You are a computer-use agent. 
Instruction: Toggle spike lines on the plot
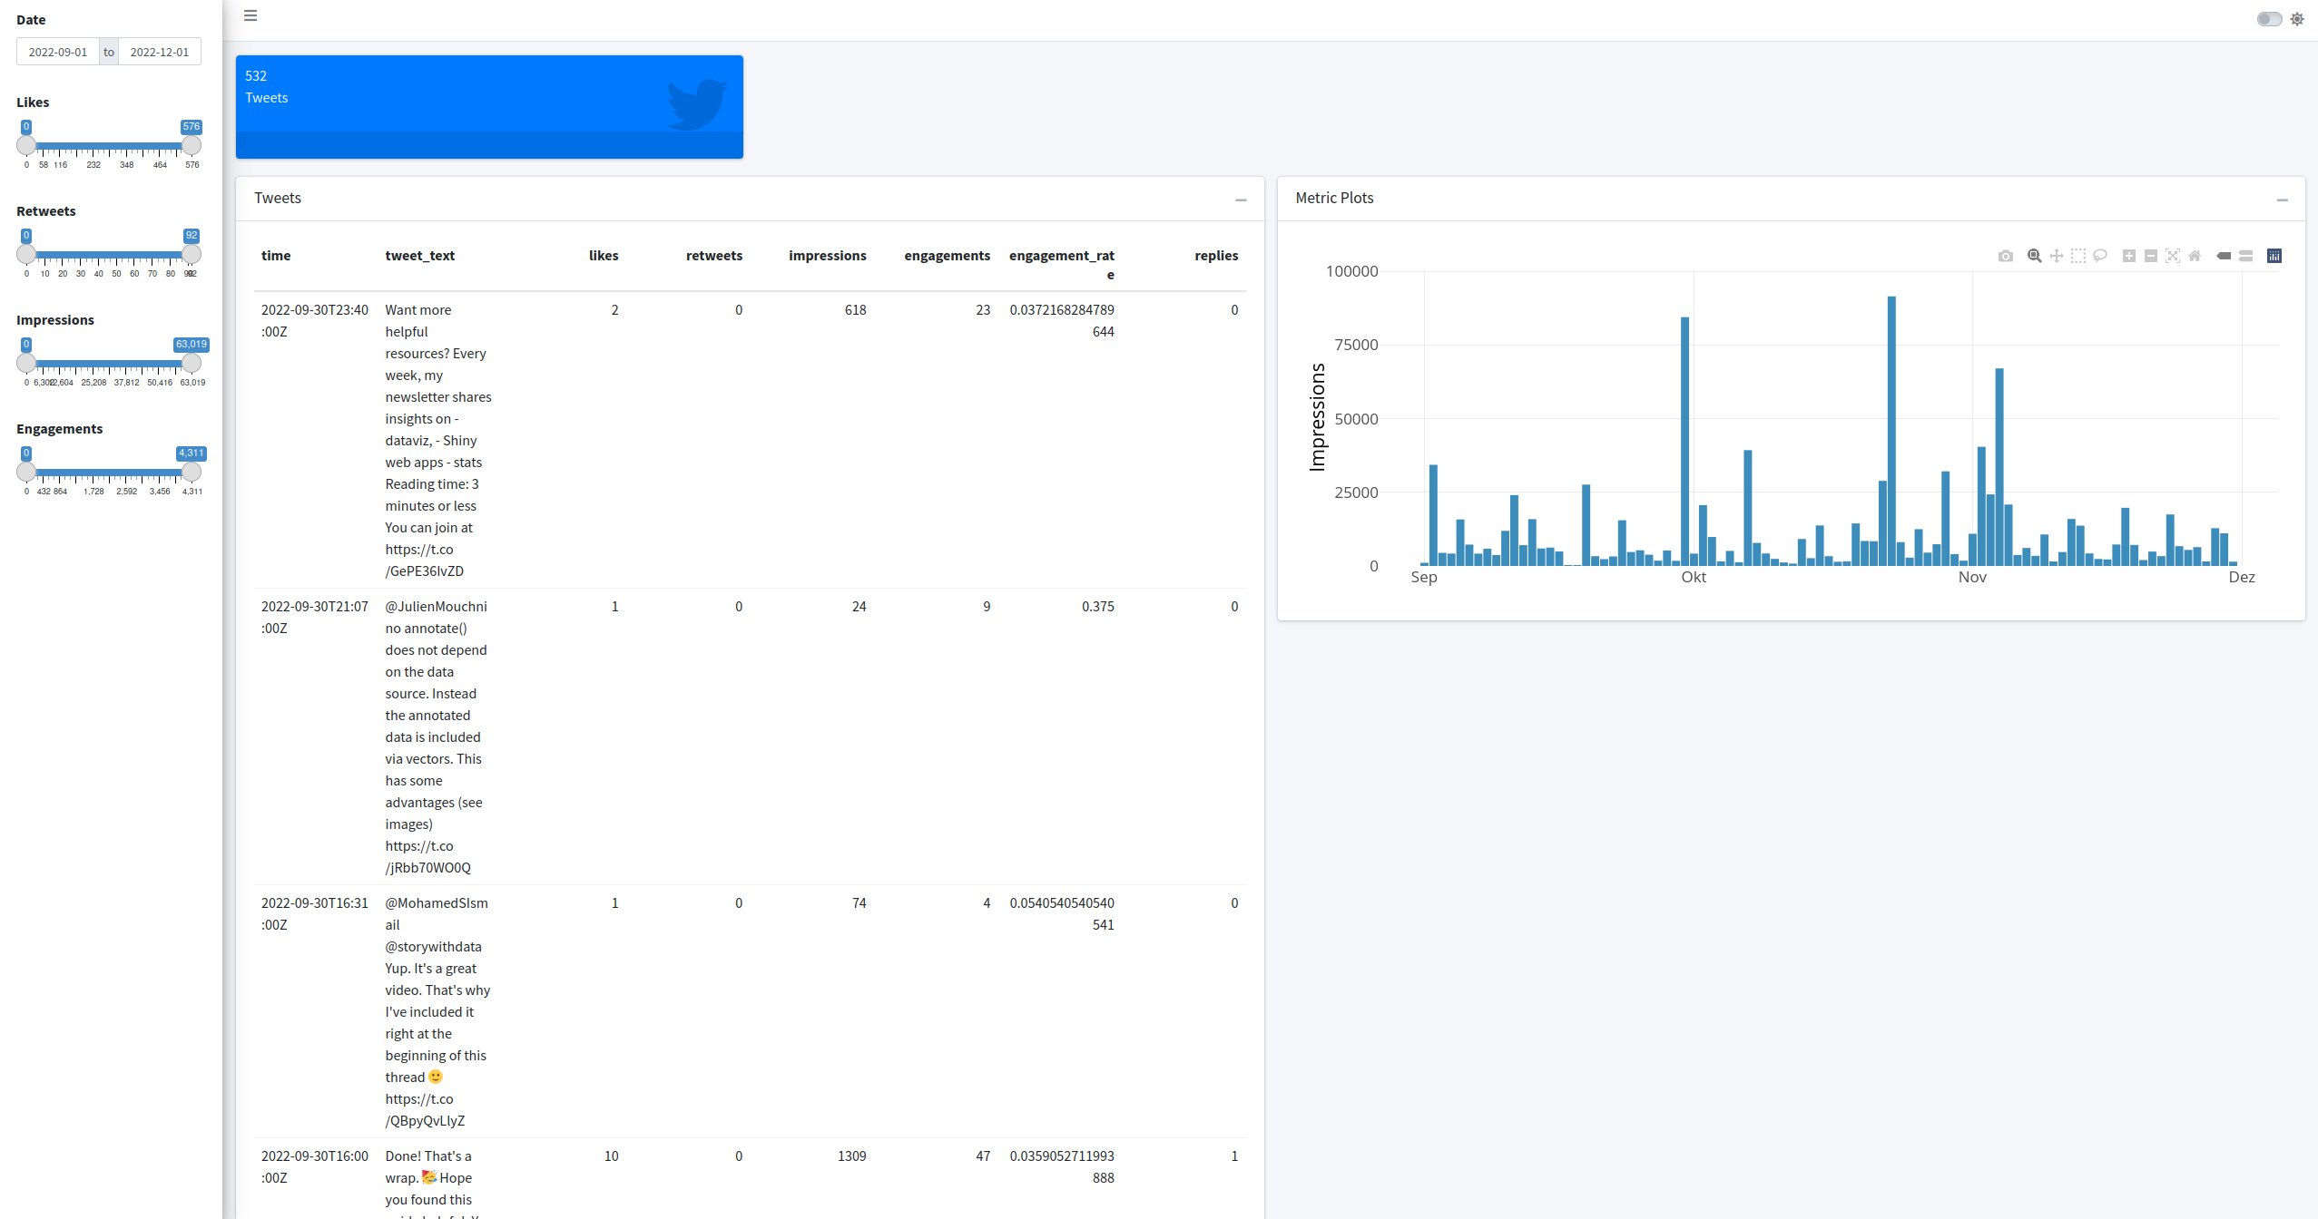click(x=2223, y=256)
